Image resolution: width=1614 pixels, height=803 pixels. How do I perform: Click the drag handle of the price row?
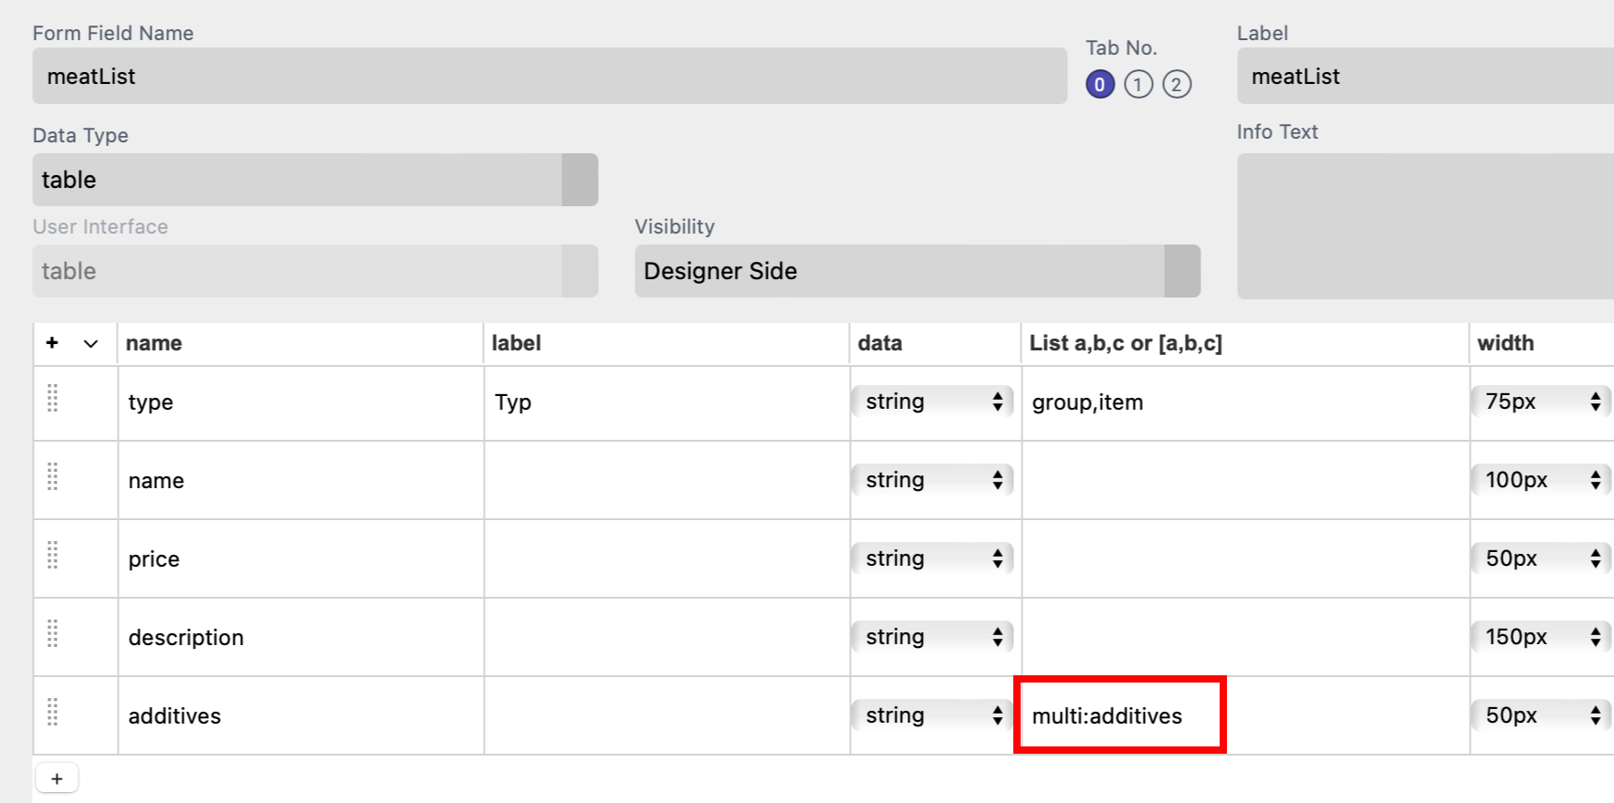point(53,556)
